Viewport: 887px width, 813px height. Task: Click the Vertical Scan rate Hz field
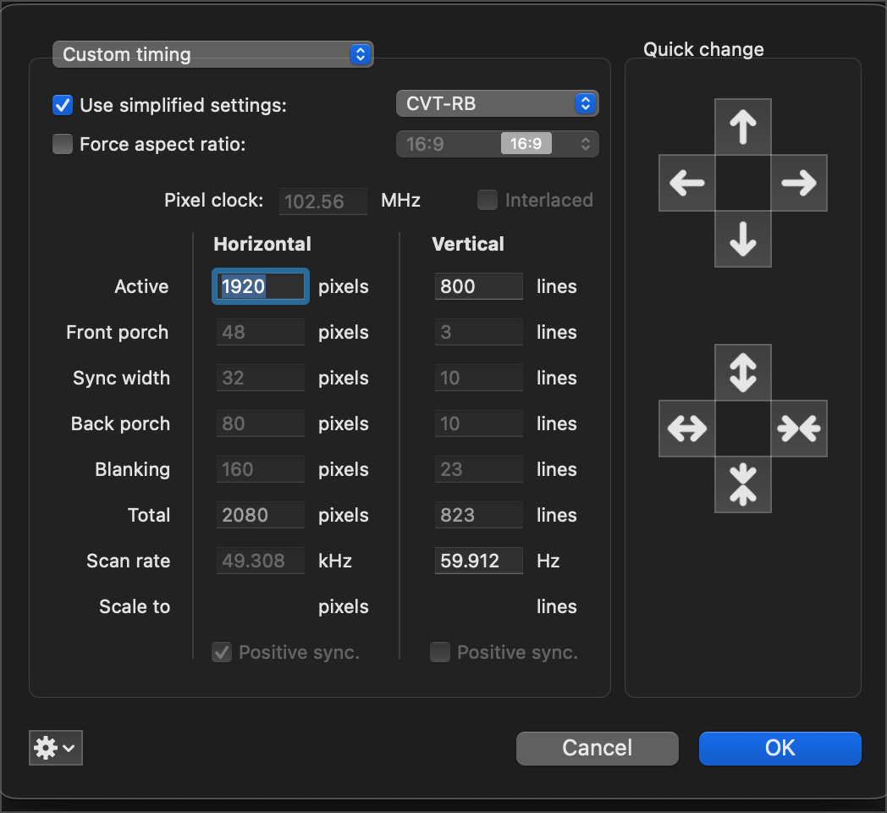478,561
